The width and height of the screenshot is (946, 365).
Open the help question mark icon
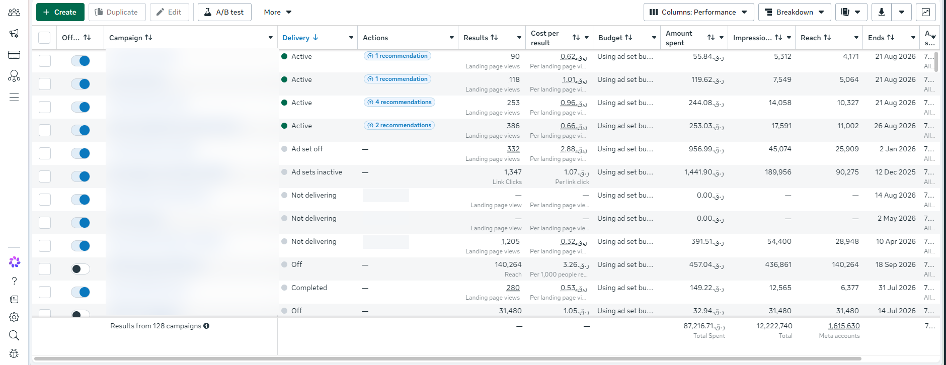pyautogui.click(x=14, y=281)
